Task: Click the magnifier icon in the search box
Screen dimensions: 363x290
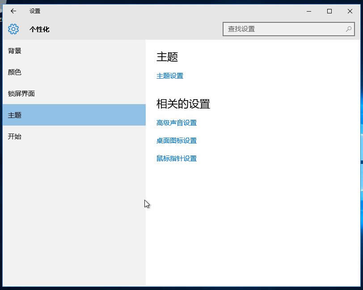Action: pos(348,29)
